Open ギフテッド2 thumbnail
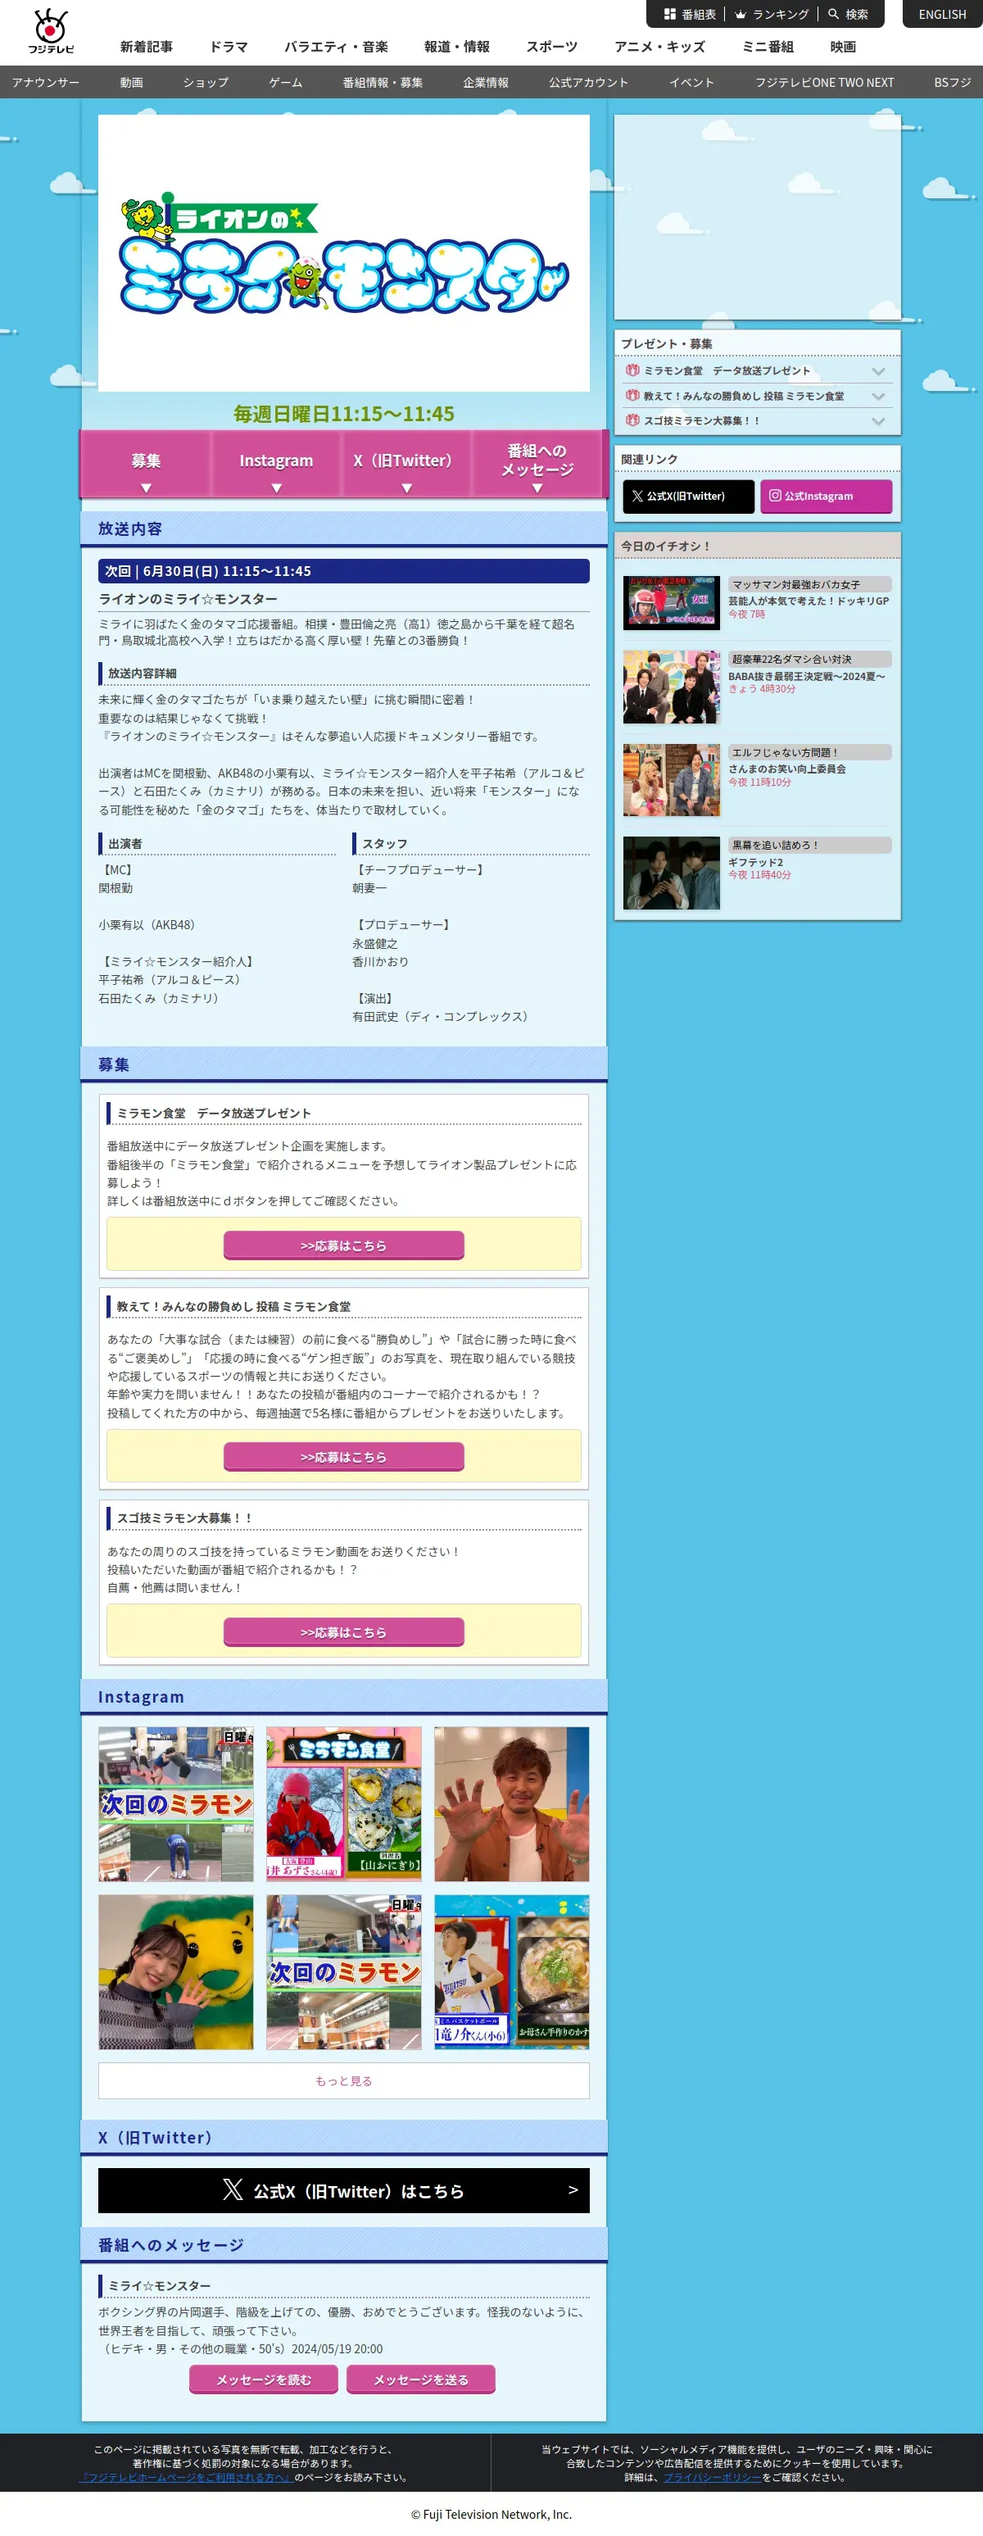The image size is (983, 2536). (671, 873)
